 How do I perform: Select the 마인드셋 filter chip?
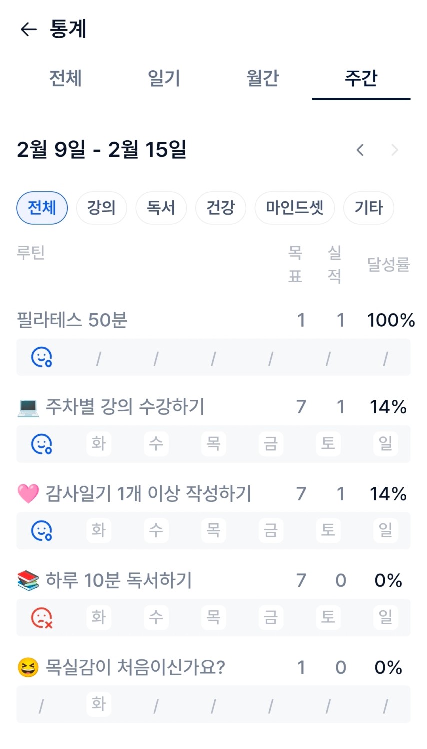click(x=294, y=208)
